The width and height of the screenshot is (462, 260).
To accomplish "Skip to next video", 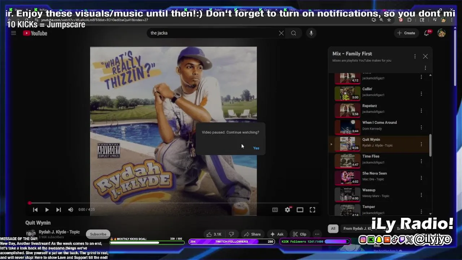I will [x=58, y=209].
